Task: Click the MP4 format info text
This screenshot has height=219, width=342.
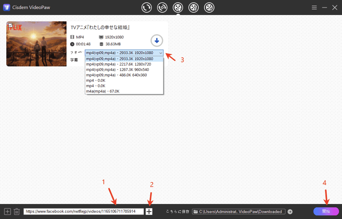Action: coord(80,37)
